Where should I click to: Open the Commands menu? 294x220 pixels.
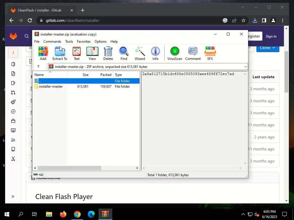[52, 42]
